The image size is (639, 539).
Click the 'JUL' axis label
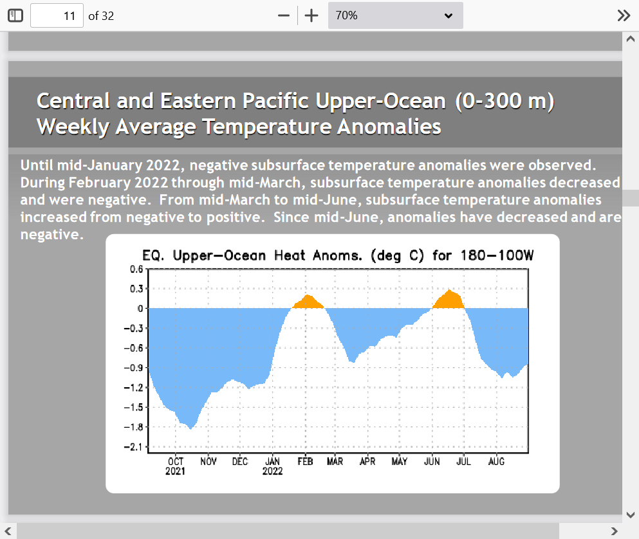464,462
